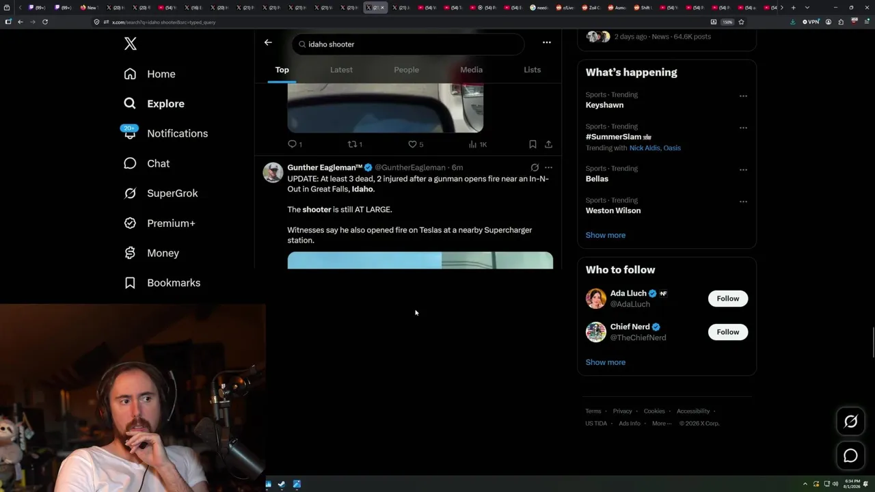Switch to the People tab
Viewport: 875px width, 492px height.
[x=407, y=70]
